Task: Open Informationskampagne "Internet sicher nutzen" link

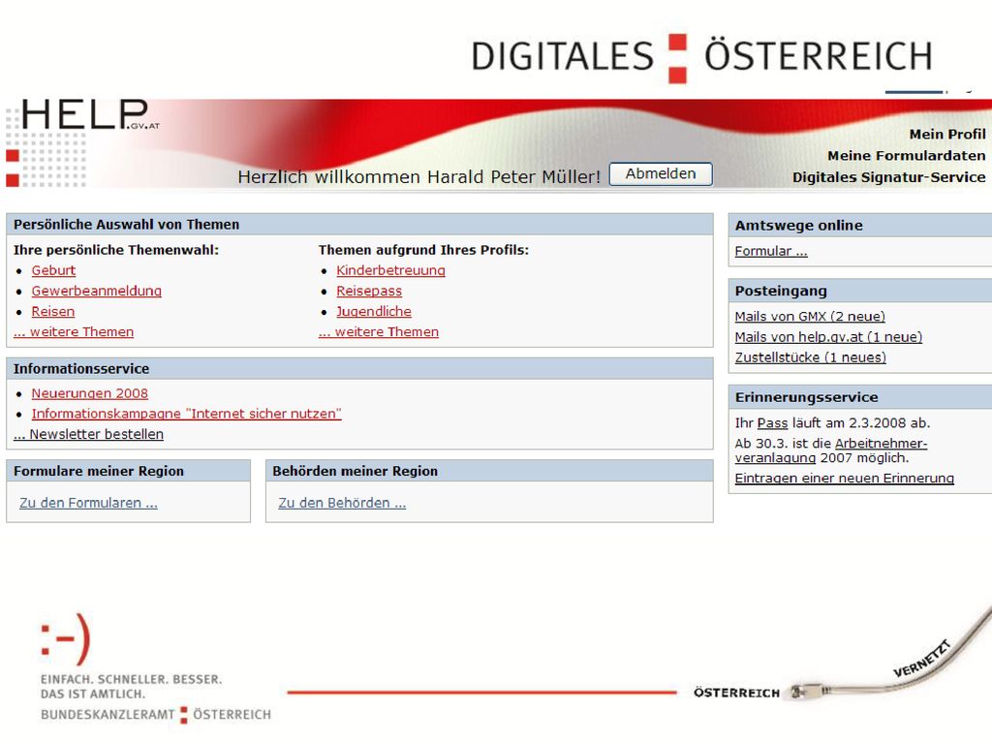Action: [x=186, y=414]
